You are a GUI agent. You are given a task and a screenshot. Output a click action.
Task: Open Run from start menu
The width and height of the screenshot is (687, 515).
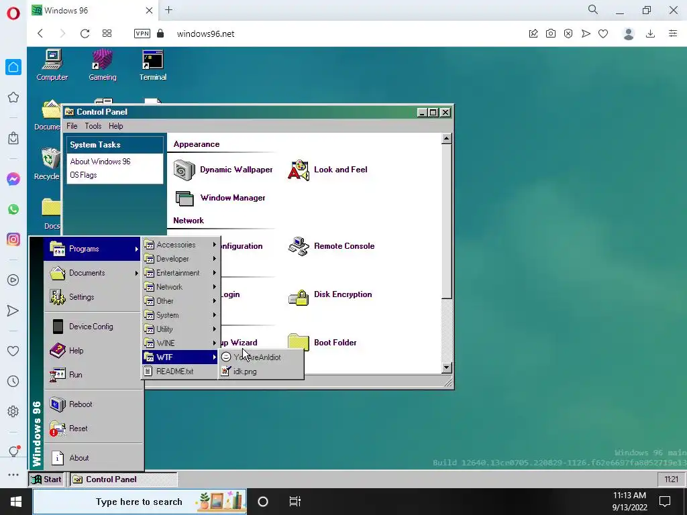coord(93,374)
